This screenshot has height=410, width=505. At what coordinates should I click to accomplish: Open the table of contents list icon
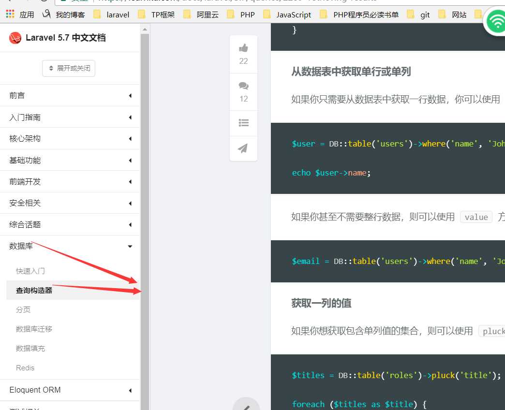point(243,123)
